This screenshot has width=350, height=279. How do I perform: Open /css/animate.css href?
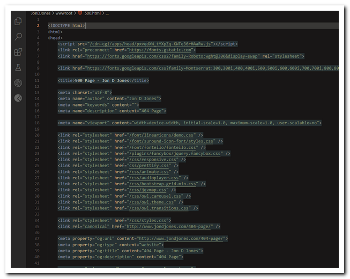point(149,172)
